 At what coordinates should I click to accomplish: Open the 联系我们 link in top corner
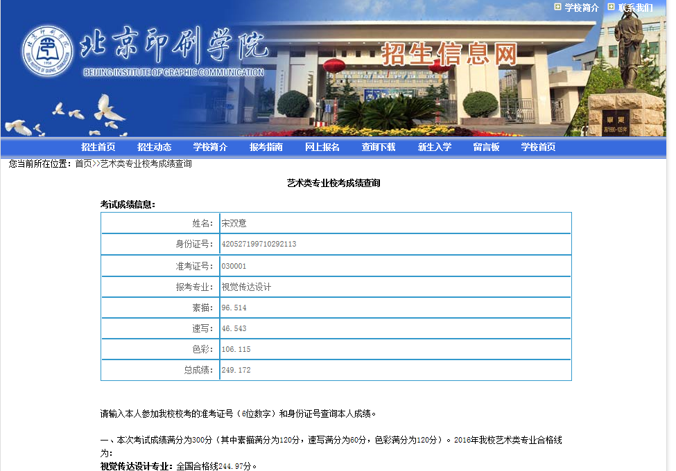pyautogui.click(x=636, y=8)
